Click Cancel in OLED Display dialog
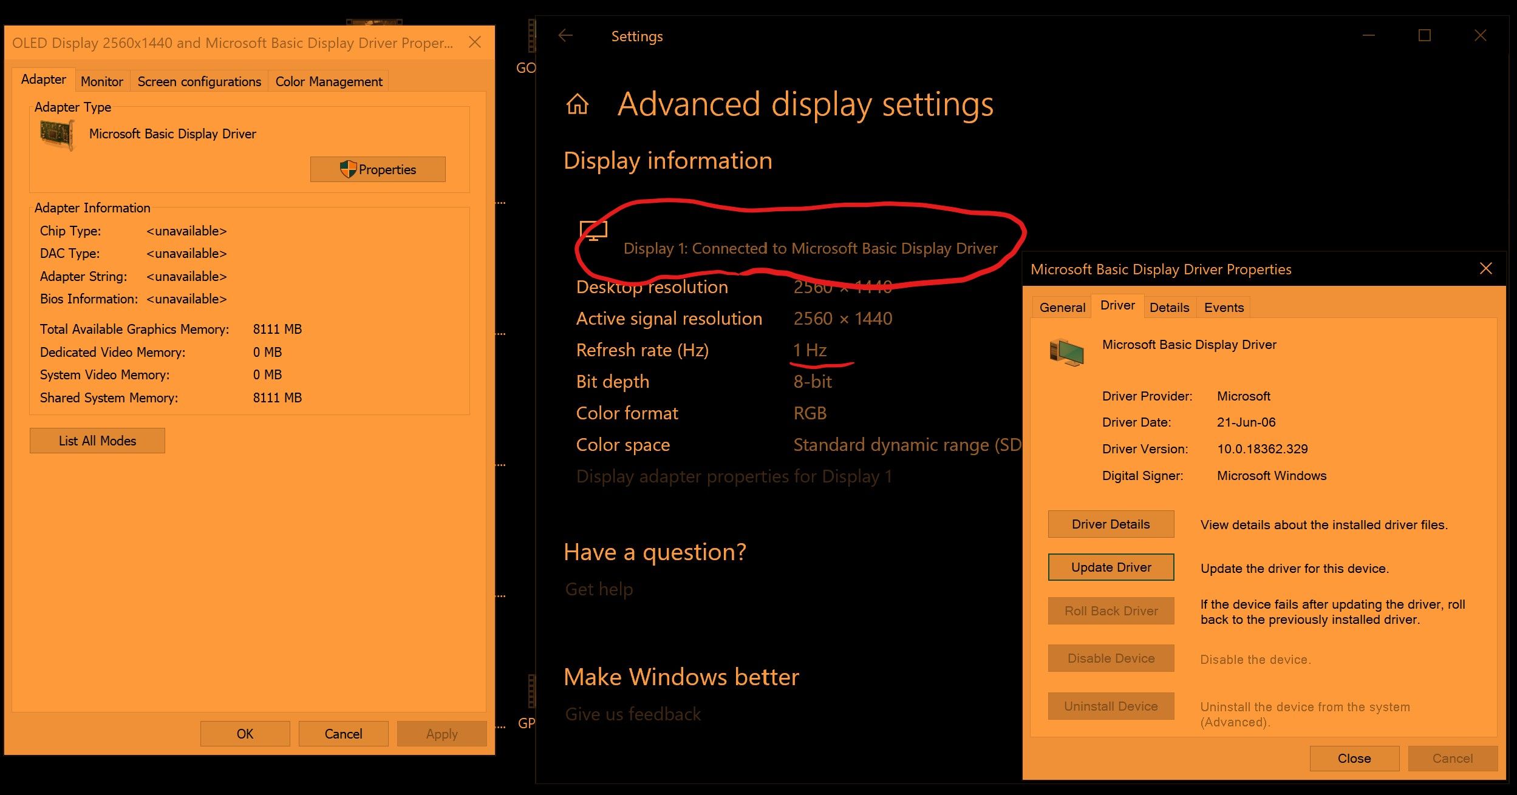 point(343,734)
